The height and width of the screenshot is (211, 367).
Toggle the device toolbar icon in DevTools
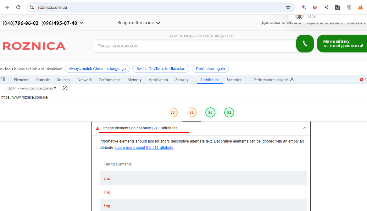(3, 80)
